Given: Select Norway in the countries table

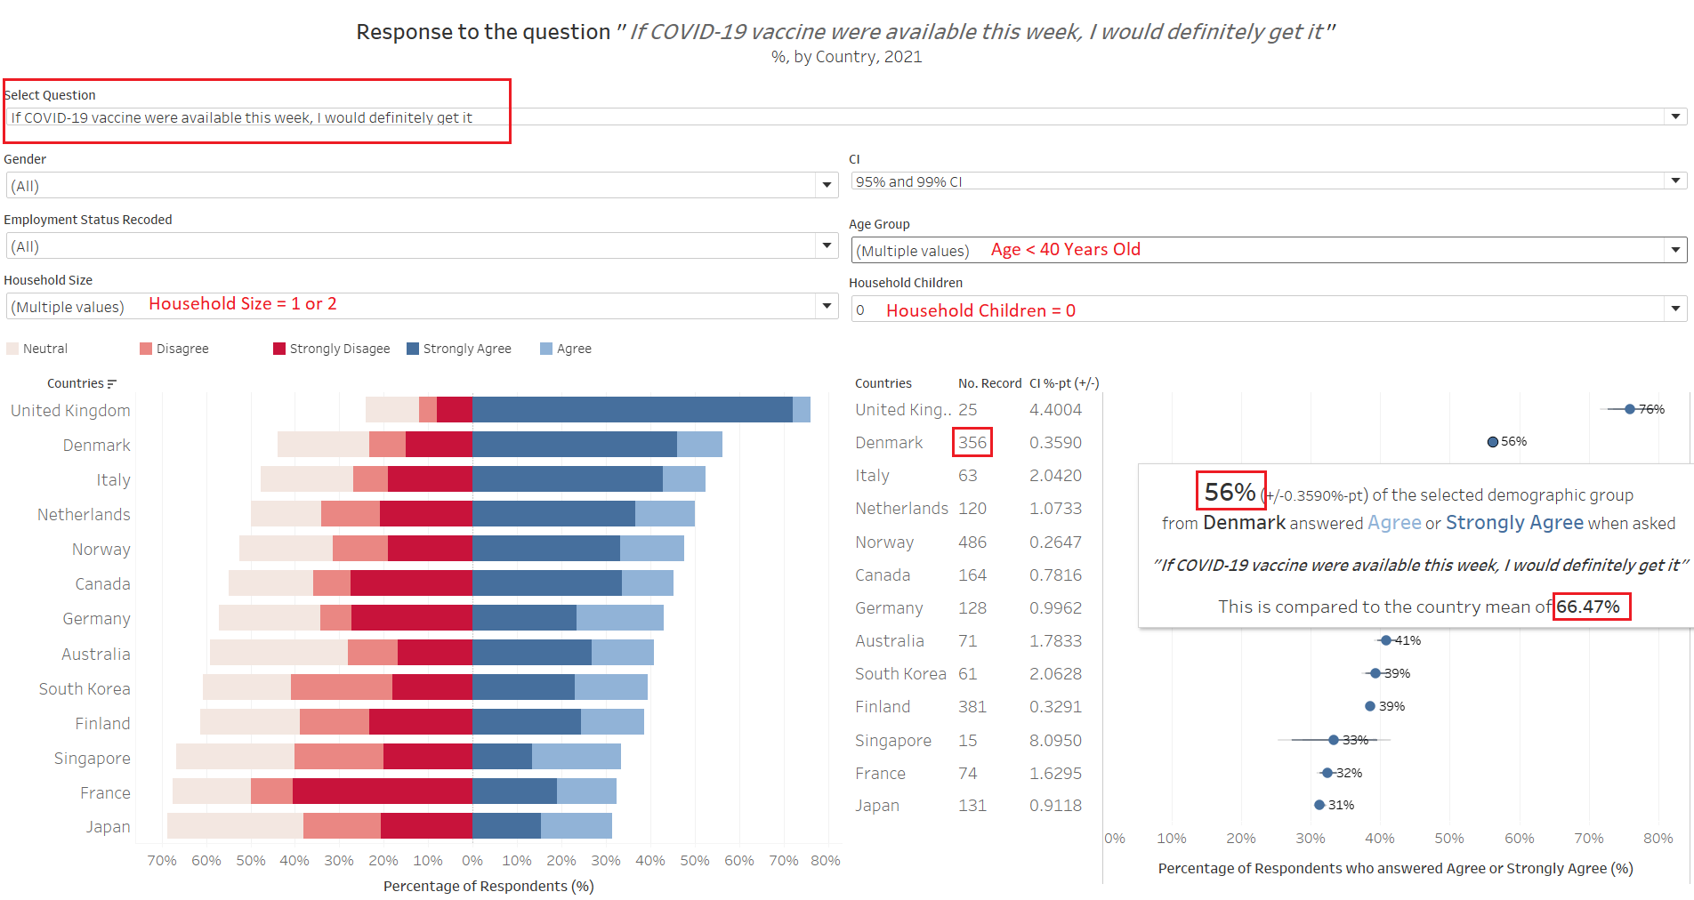Looking at the screenshot, I should tap(884, 542).
